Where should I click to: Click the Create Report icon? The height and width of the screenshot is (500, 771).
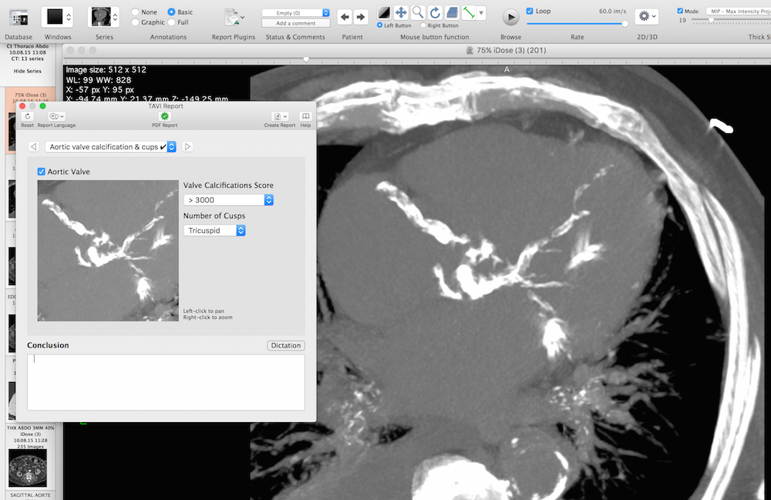pyautogui.click(x=280, y=116)
